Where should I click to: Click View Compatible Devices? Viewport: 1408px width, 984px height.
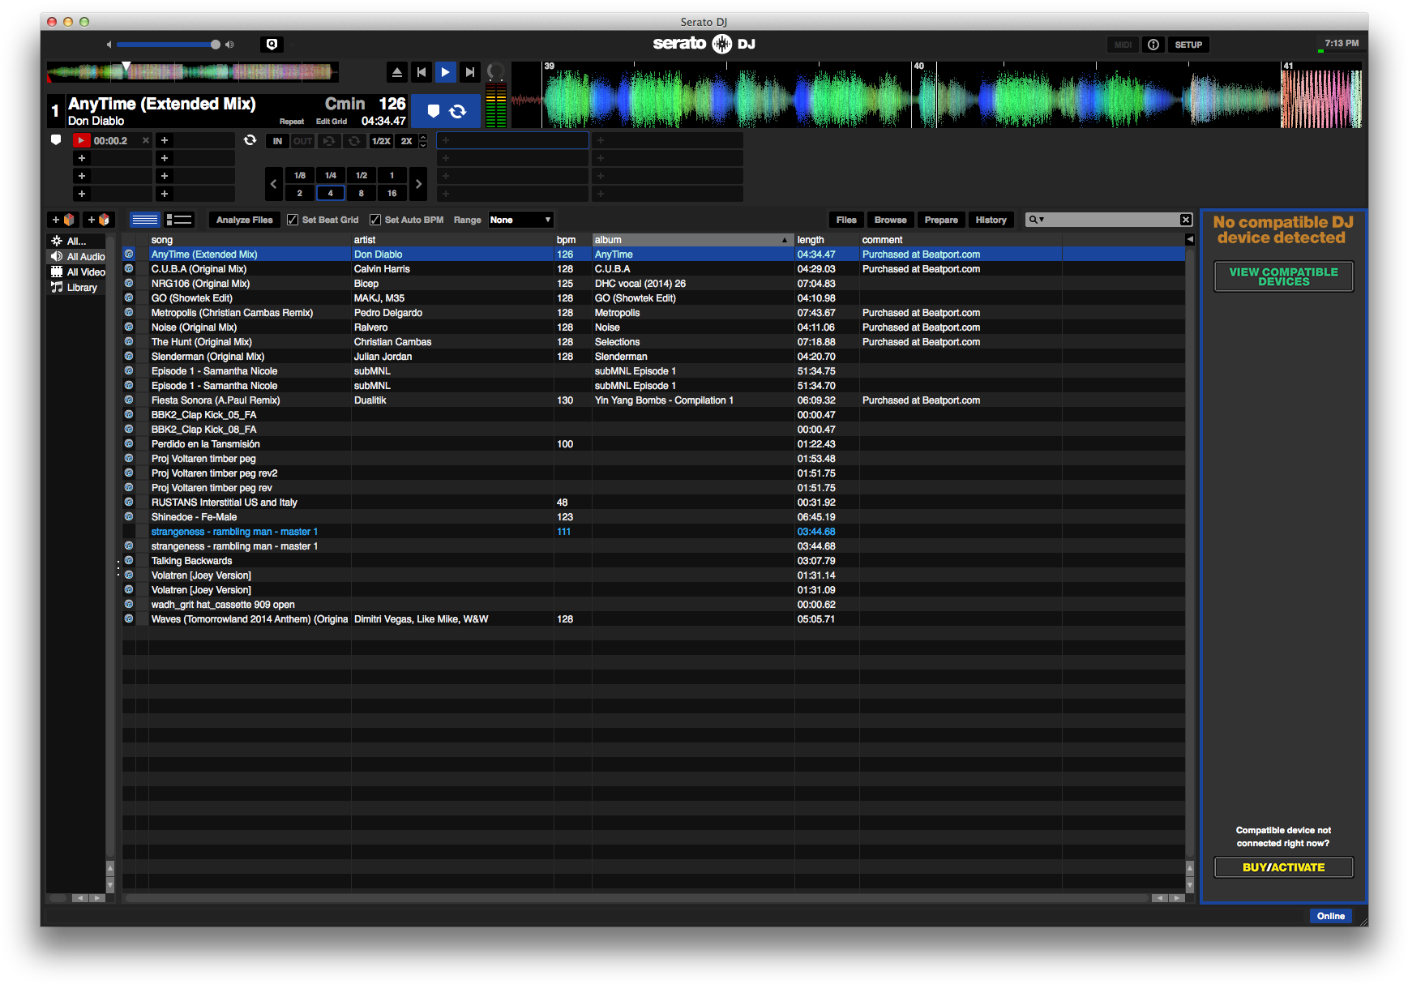[x=1283, y=276]
